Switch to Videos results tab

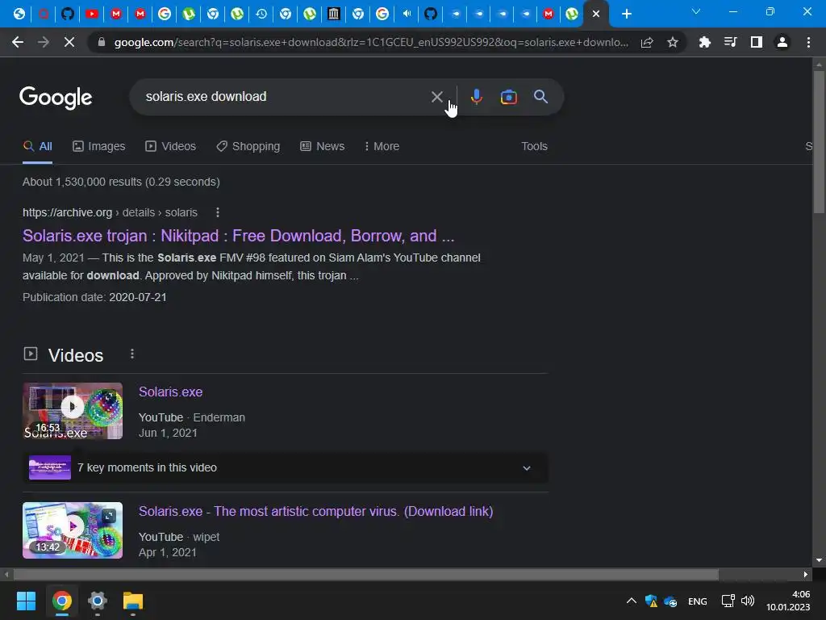coord(171,147)
